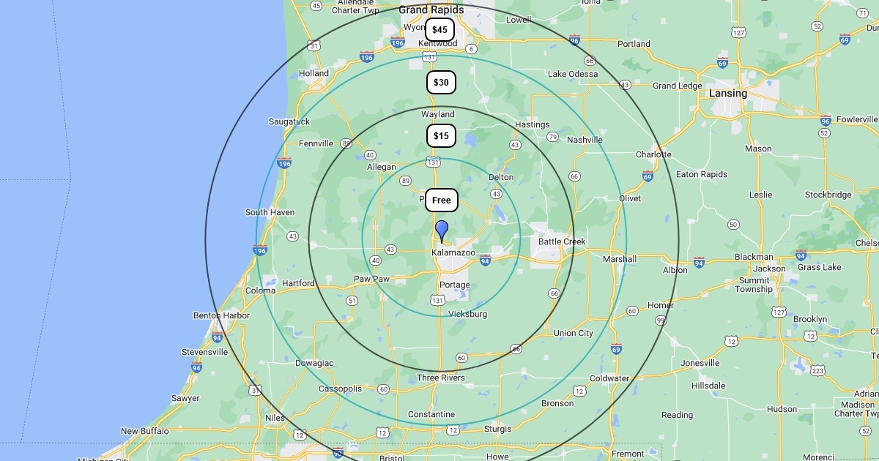Click the Battle Creek city label
This screenshot has width=879, height=461.
(562, 241)
